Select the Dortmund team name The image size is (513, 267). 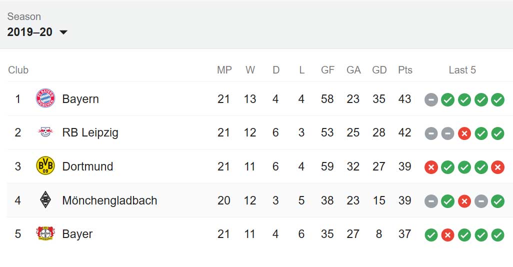pos(87,166)
